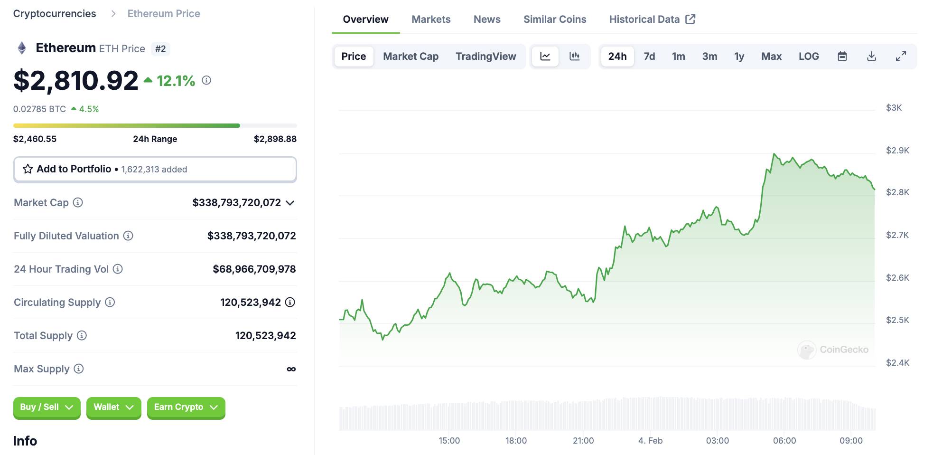Image resolution: width=933 pixels, height=455 pixels.
Task: Click the Total Supply value 120,523,942
Action: coord(266,335)
